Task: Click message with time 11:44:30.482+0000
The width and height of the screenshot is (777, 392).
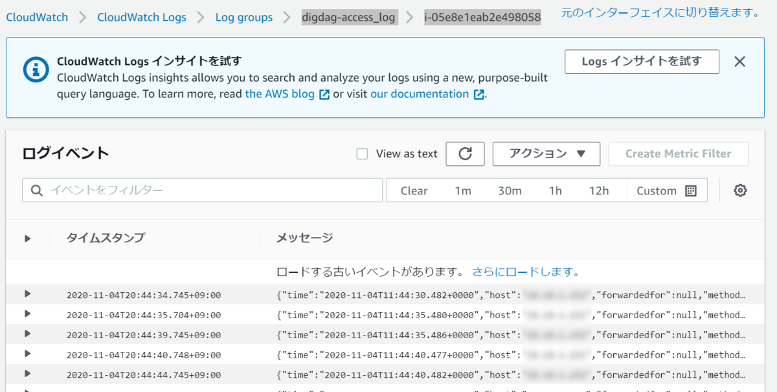Action: click(512, 295)
